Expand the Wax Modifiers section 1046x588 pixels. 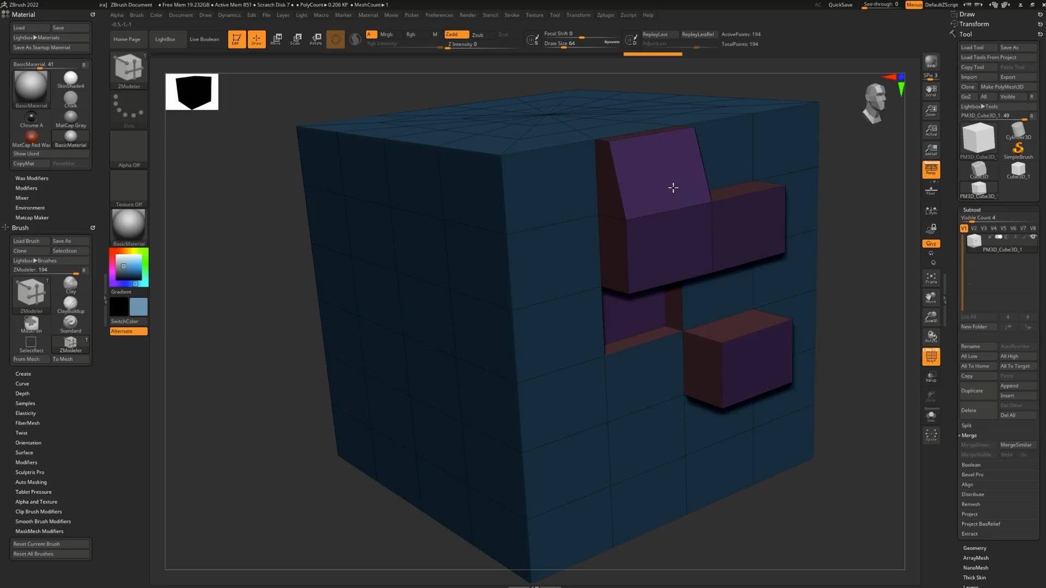pyautogui.click(x=32, y=178)
